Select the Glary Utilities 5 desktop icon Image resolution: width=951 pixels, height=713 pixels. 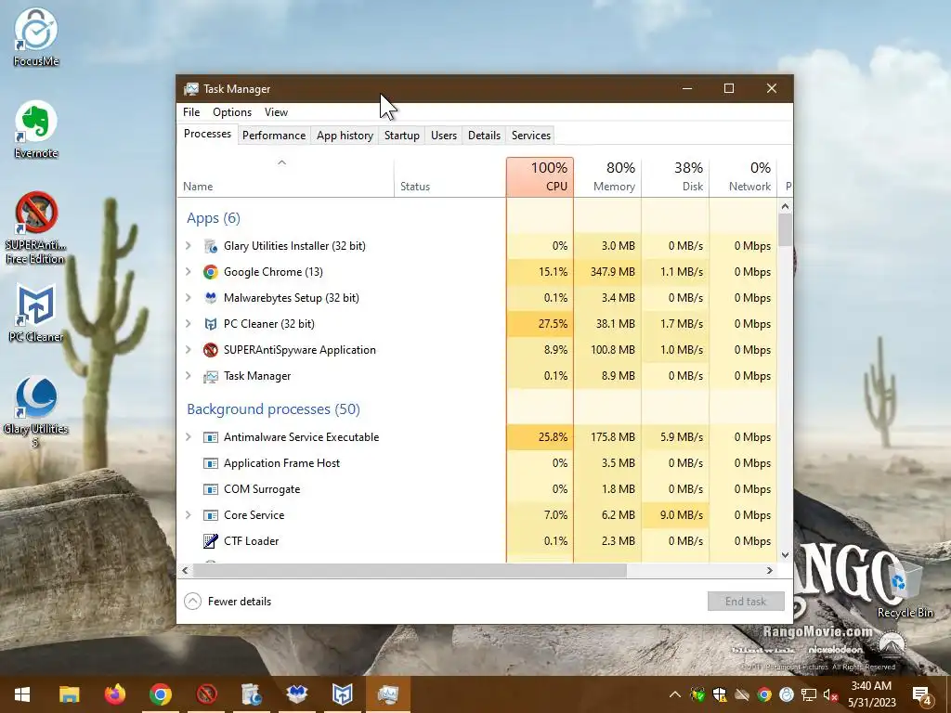(x=36, y=412)
